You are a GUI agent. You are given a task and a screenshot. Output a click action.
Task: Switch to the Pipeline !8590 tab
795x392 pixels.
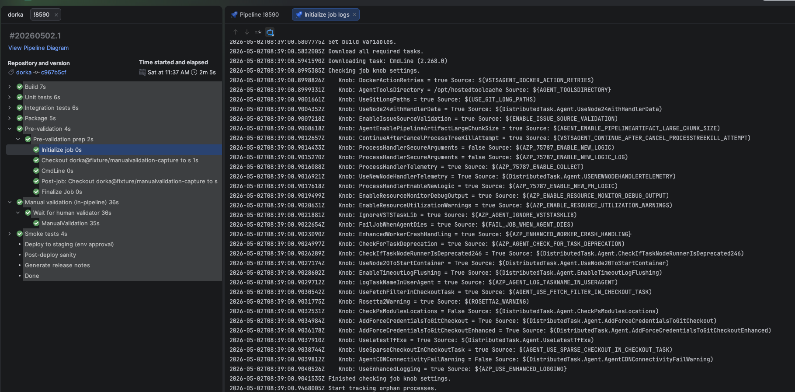click(x=255, y=14)
